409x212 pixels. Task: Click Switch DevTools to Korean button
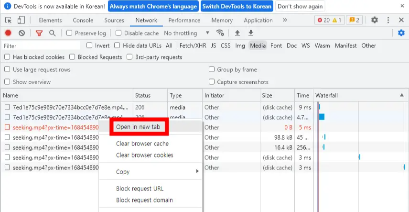coord(237,6)
